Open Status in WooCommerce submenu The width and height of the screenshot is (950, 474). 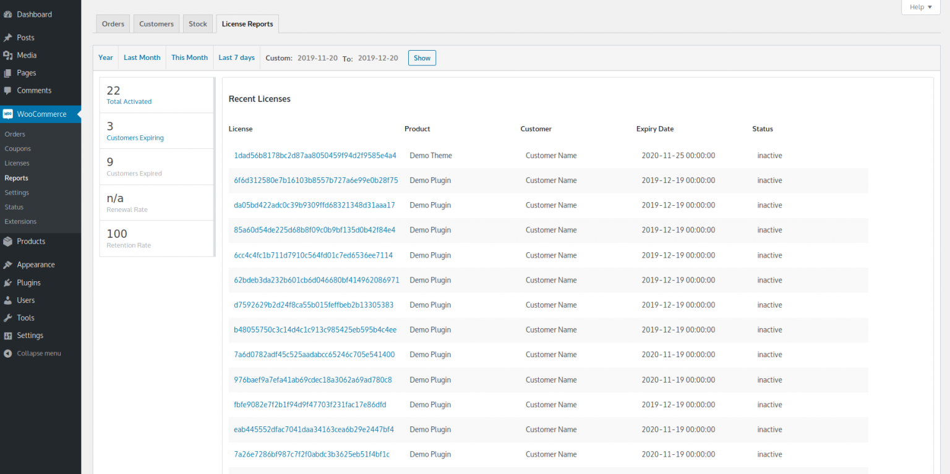(x=14, y=207)
